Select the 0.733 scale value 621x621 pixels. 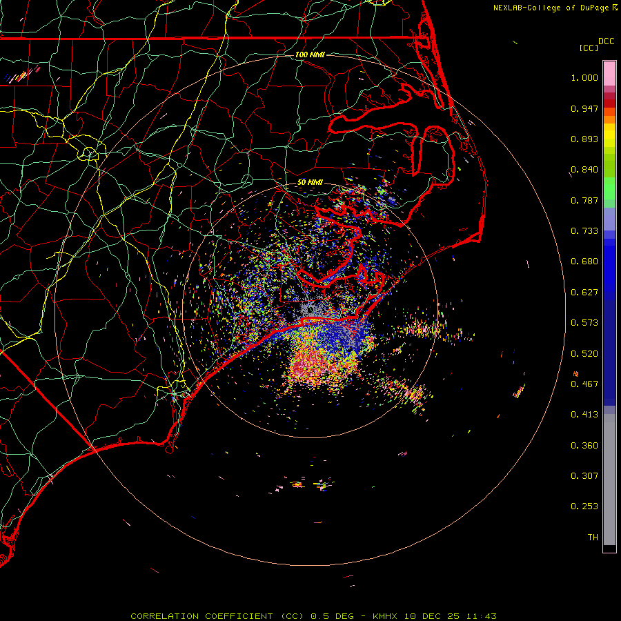[584, 231]
